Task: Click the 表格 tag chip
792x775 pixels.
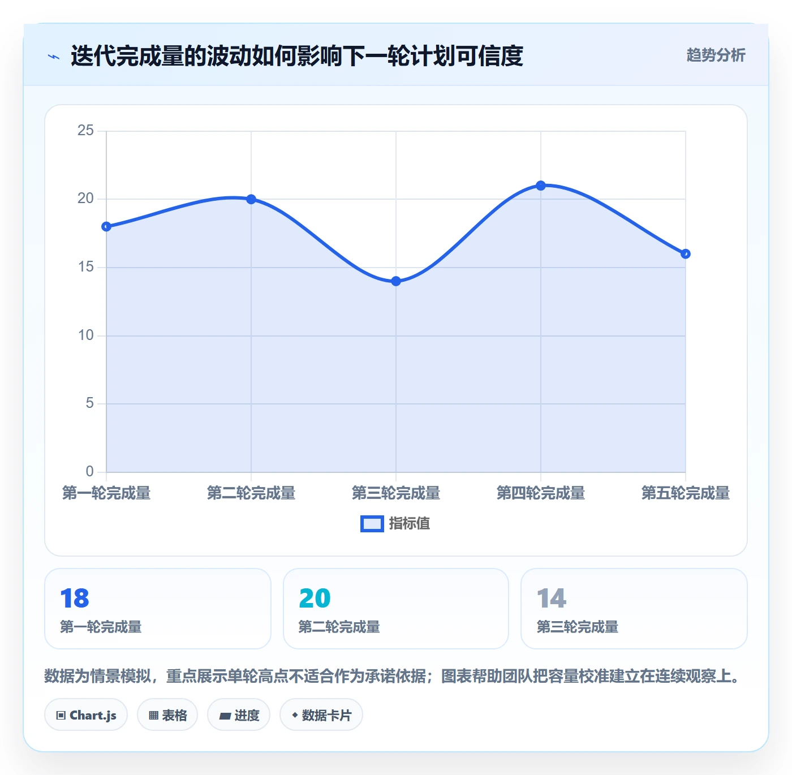Action: pos(167,715)
